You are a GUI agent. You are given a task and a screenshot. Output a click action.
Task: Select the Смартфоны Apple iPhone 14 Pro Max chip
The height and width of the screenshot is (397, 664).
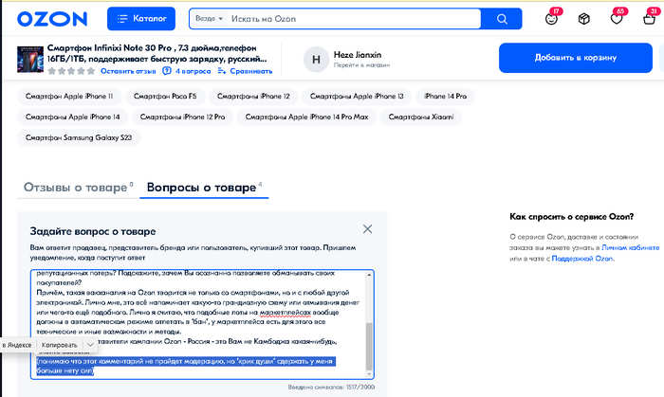click(x=306, y=117)
